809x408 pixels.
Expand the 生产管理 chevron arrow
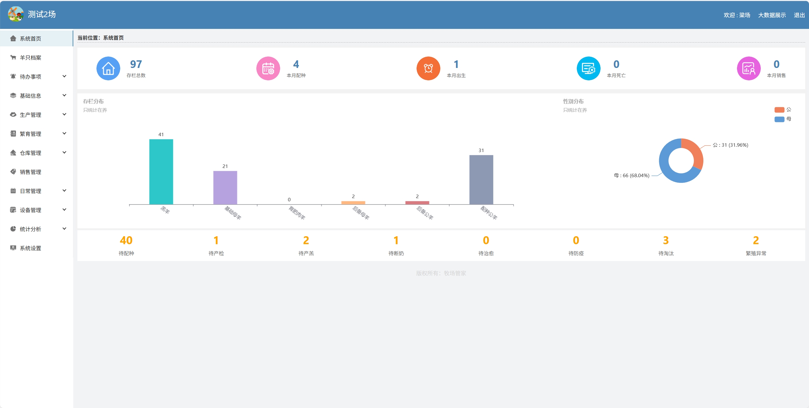[64, 114]
